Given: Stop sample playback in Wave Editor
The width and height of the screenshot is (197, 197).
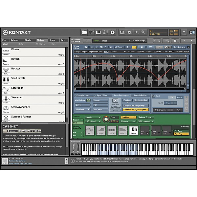Looking at the screenshot, I should [x=142, y=47].
